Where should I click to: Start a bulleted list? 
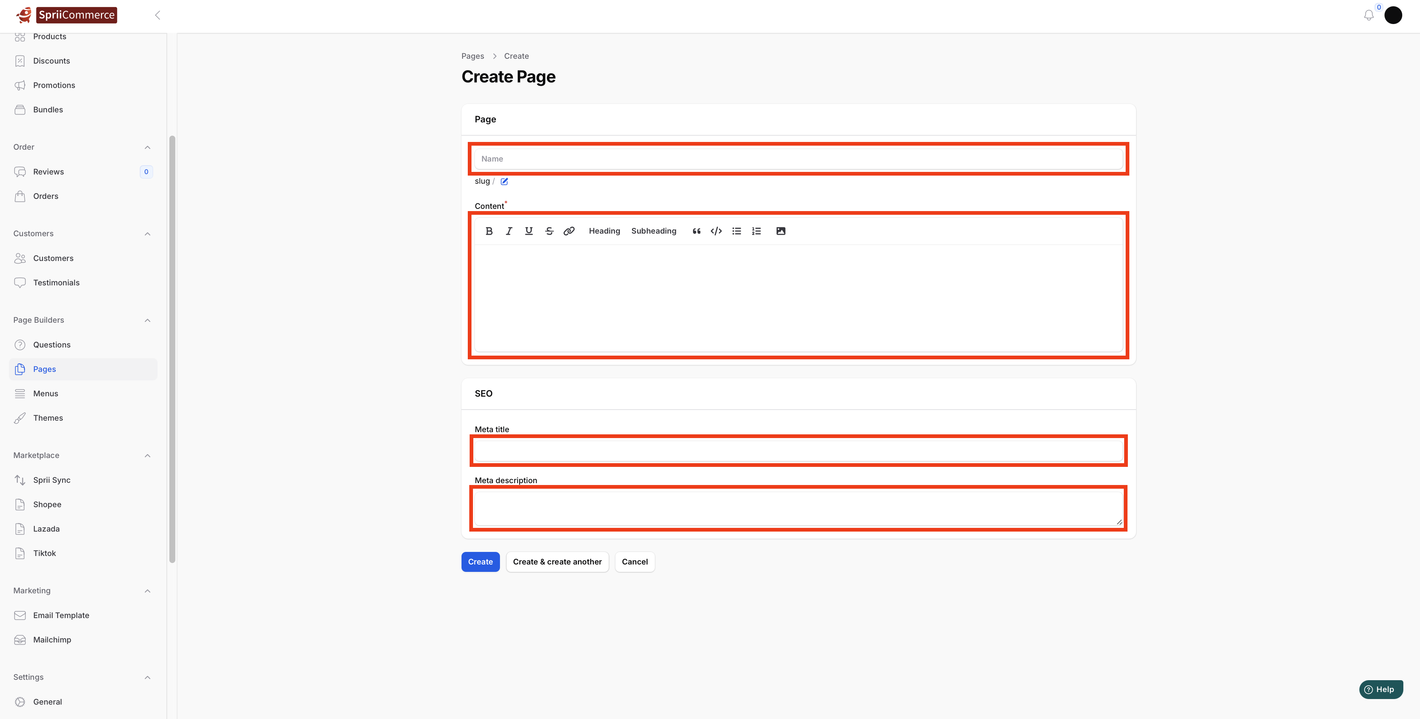click(x=737, y=231)
